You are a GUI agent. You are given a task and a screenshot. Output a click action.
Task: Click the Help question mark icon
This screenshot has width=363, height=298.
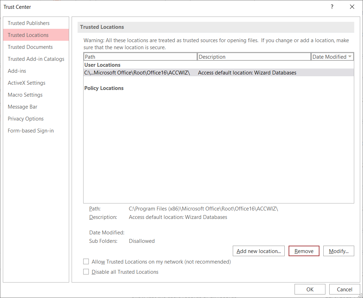pyautogui.click(x=332, y=7)
